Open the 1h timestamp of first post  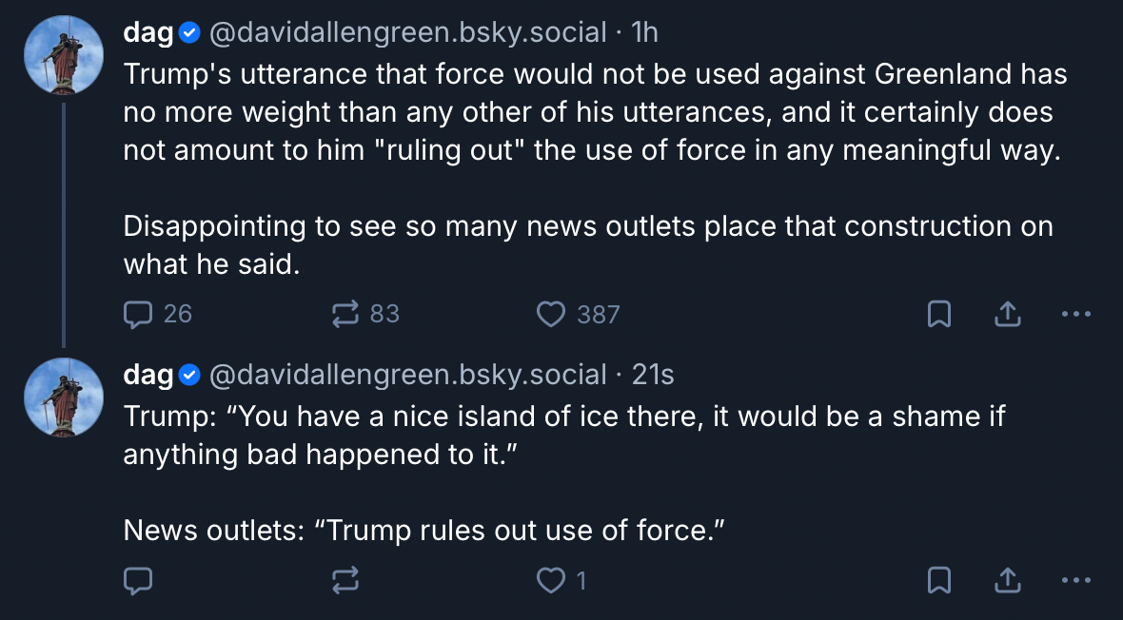tap(644, 33)
